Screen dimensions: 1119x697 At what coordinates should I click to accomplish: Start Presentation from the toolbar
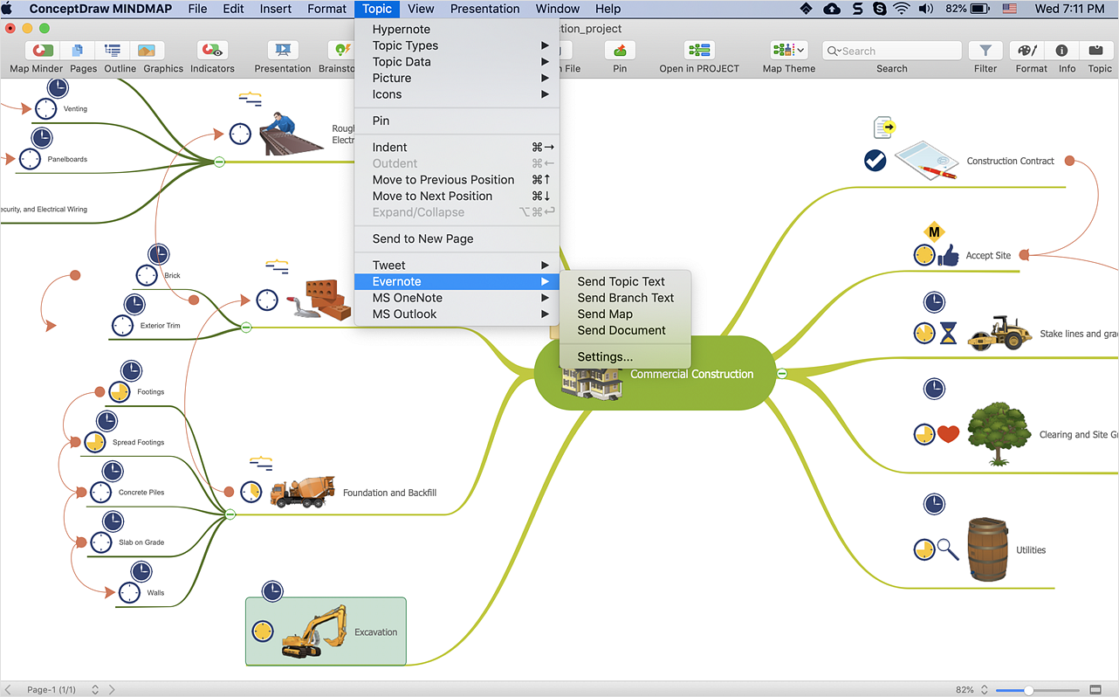(x=283, y=51)
